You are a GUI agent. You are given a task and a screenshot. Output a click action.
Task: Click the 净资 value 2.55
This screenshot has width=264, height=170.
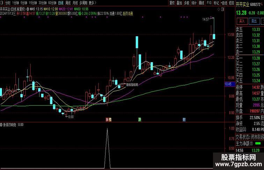(257, 124)
